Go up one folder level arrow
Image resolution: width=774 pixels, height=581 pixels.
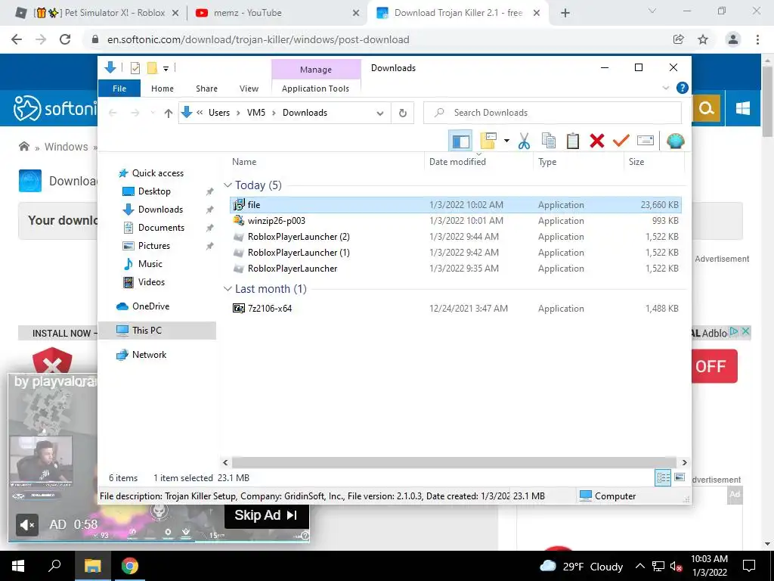click(169, 113)
